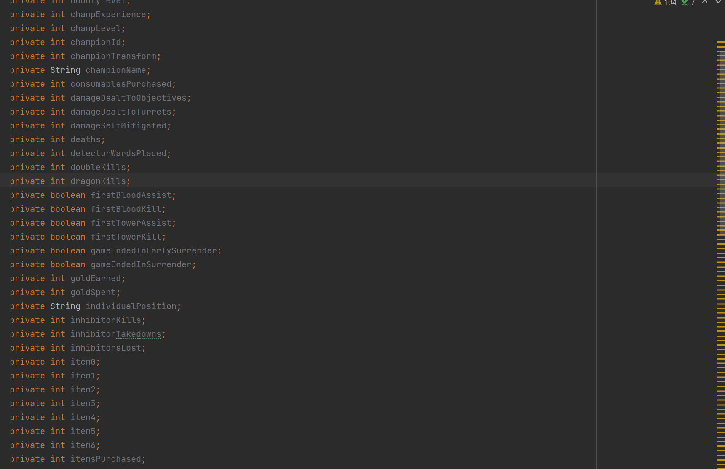Image resolution: width=725 pixels, height=469 pixels.
Task: Click damageDealtToTurrets field name
Action: point(121,112)
